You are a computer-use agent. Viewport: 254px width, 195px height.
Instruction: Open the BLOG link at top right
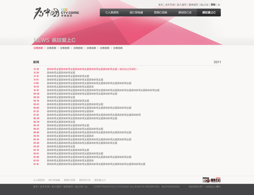click(204, 5)
